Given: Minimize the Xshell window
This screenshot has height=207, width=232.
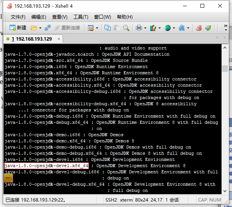Looking at the screenshot, I should coord(185,6).
